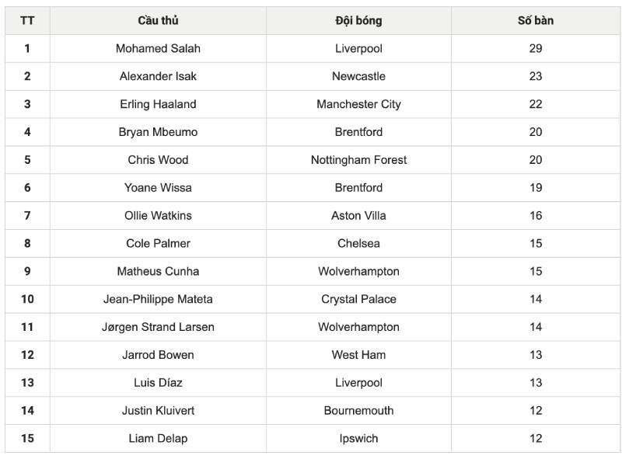Click the 'Đội bóng' column header
The width and height of the screenshot is (622, 459).
(x=358, y=21)
